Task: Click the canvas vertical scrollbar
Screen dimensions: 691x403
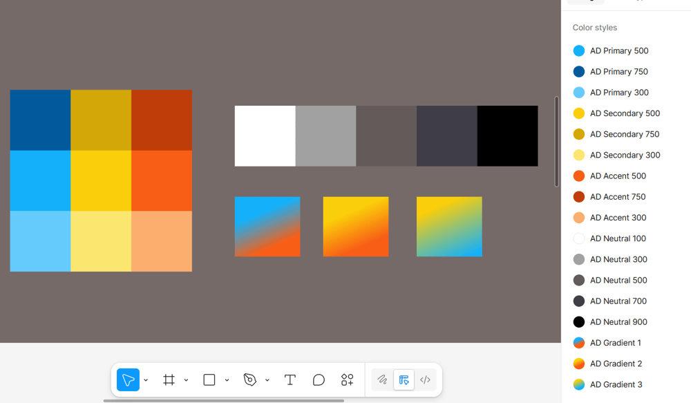Action: pos(556,142)
